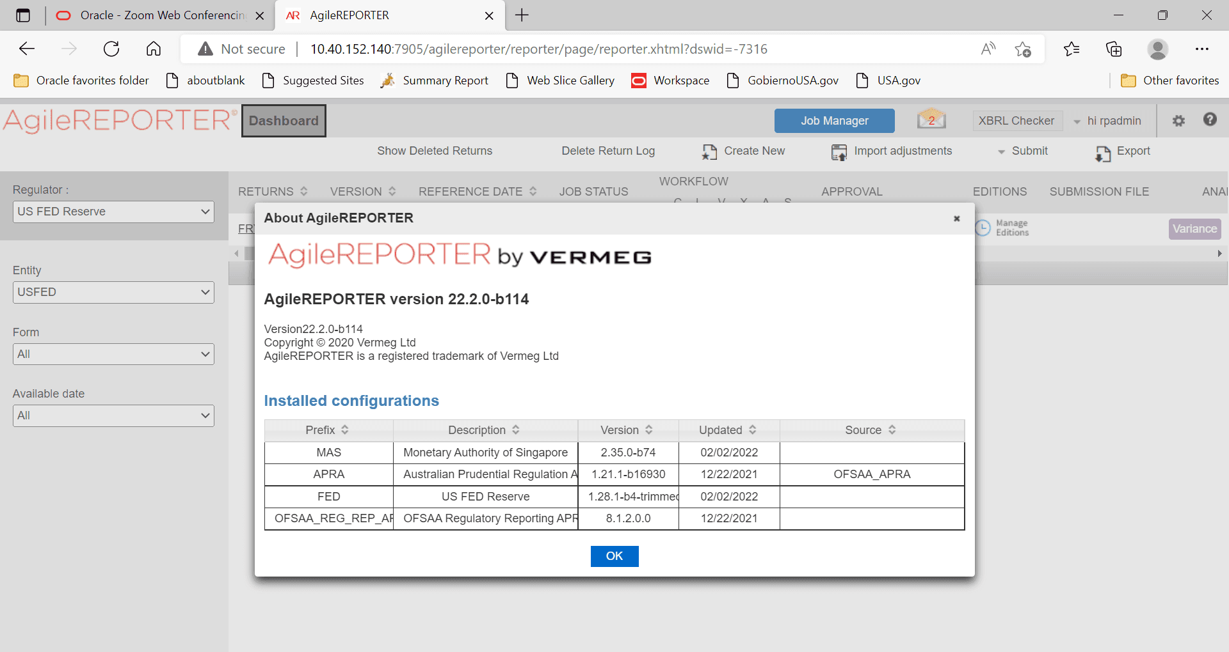Click Delete Return Log

coord(608,151)
